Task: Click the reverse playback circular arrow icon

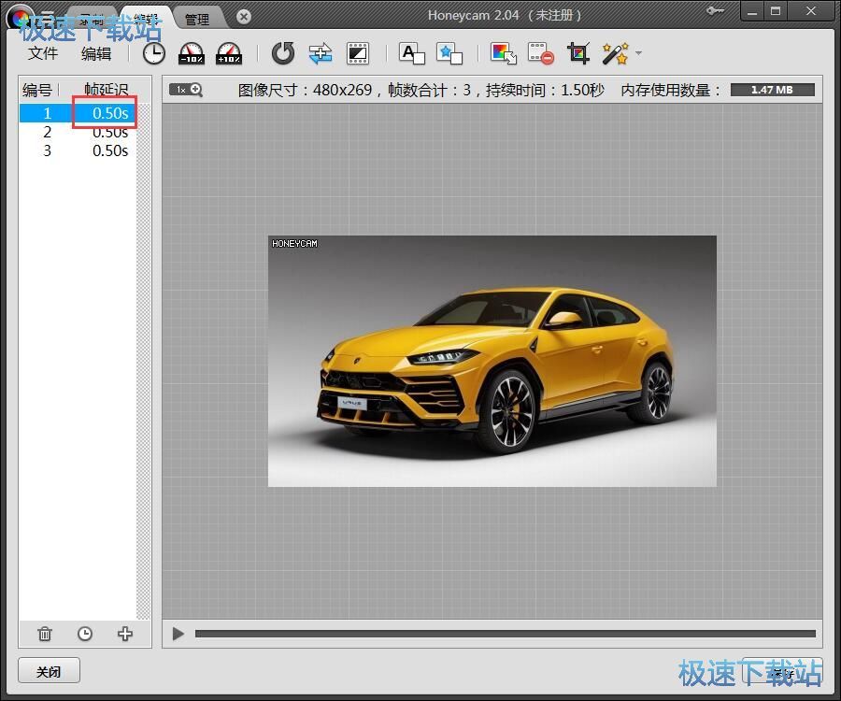Action: pos(282,53)
